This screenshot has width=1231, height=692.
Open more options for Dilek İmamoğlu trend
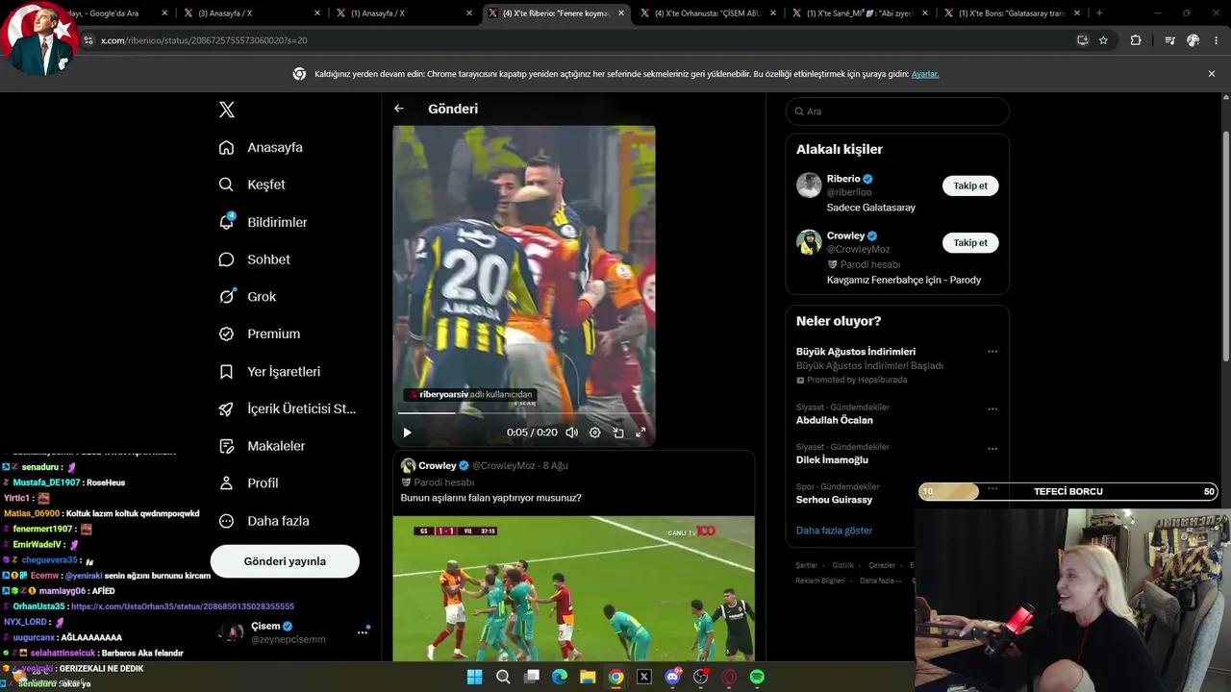[992, 448]
